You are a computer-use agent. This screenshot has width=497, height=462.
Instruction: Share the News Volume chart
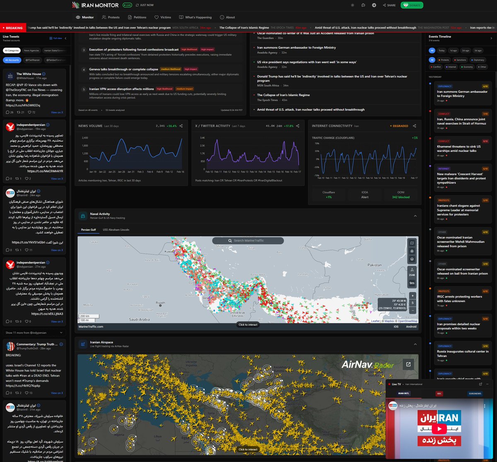181,126
